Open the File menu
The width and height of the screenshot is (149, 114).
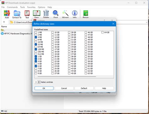[3, 7]
